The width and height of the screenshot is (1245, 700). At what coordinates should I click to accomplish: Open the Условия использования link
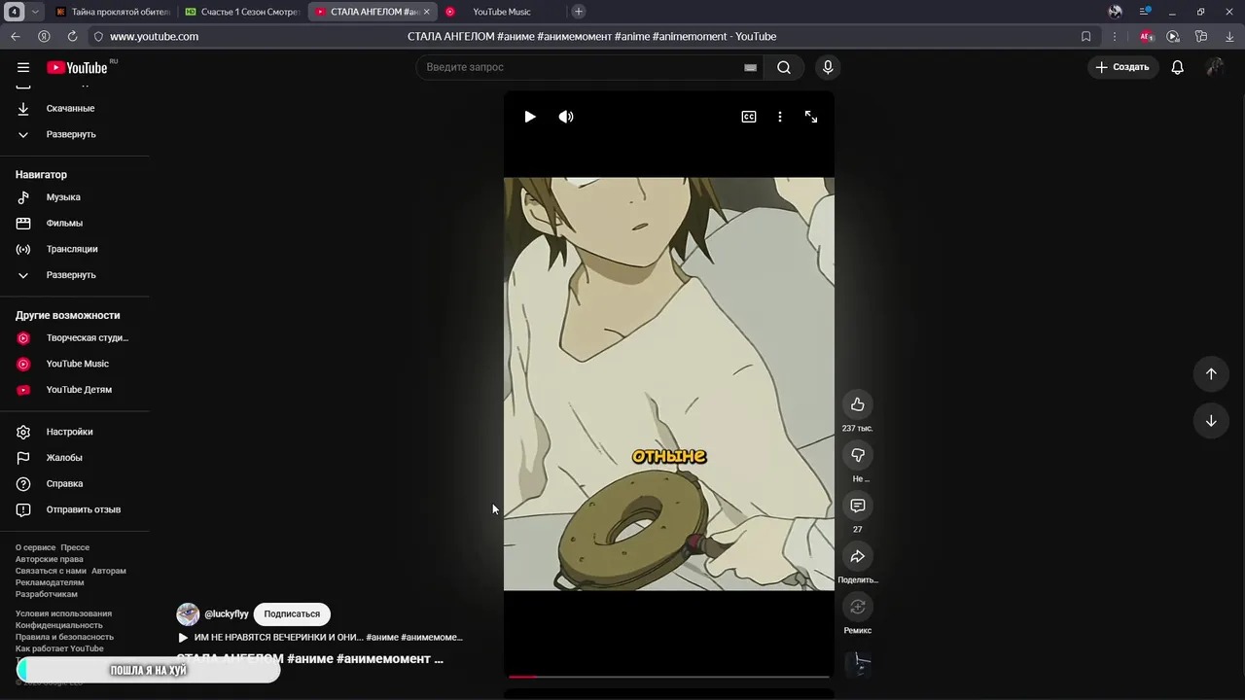(63, 613)
